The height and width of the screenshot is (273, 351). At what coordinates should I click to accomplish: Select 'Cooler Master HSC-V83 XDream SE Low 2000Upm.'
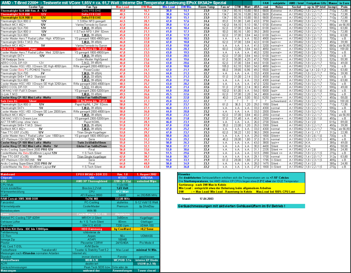pyautogui.click(x=36, y=111)
